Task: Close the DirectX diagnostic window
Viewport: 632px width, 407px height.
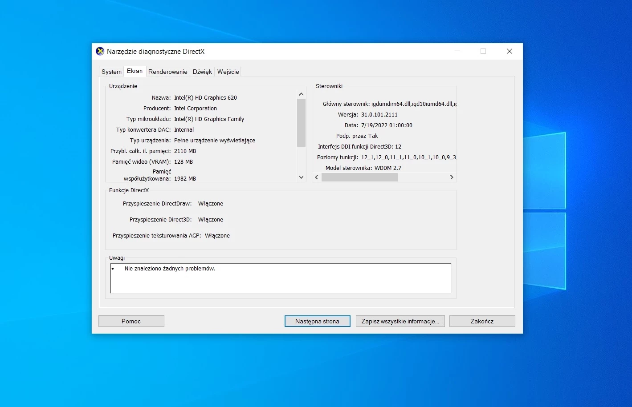Action: (510, 51)
